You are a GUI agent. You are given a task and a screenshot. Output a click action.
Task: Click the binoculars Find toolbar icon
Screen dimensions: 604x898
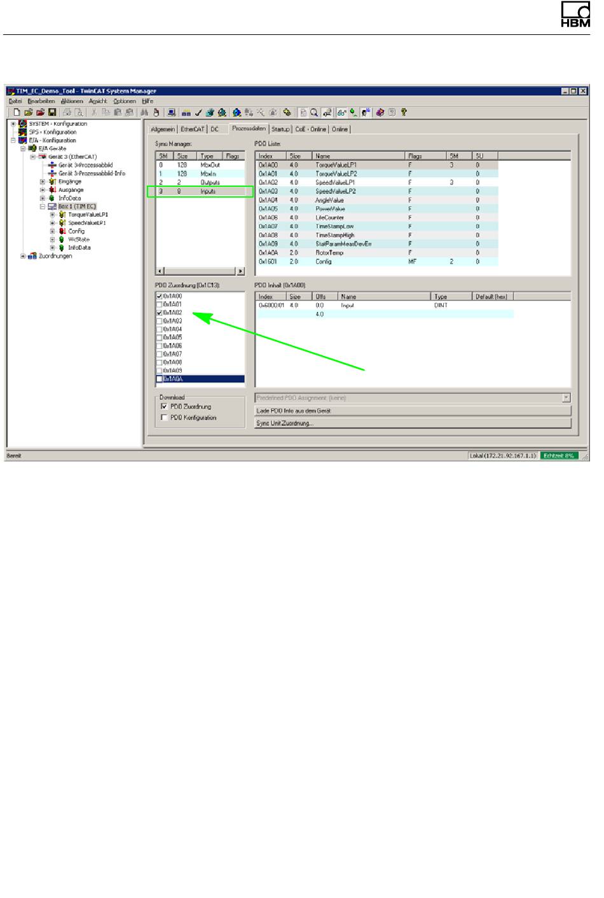(x=145, y=112)
